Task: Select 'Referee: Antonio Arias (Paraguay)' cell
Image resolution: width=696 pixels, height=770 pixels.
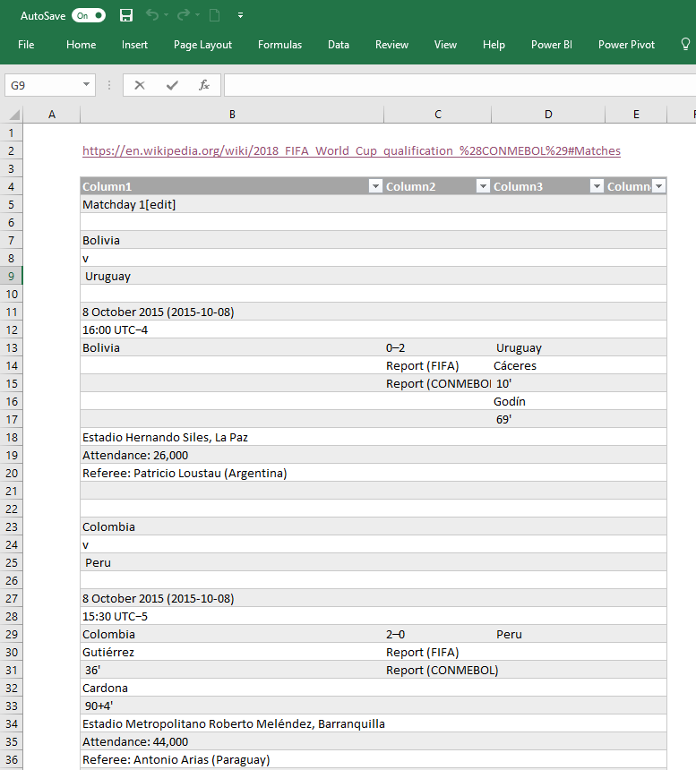Action: (x=232, y=759)
